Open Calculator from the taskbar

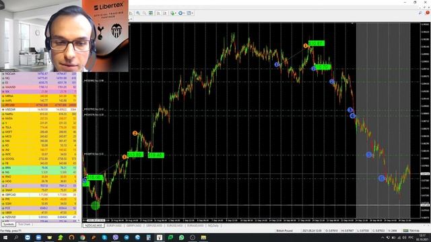(x=148, y=237)
